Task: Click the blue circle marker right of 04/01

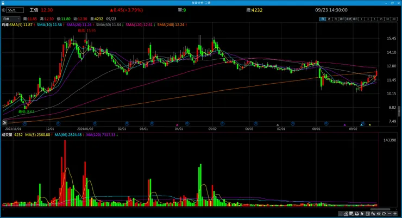Action: [187, 123]
